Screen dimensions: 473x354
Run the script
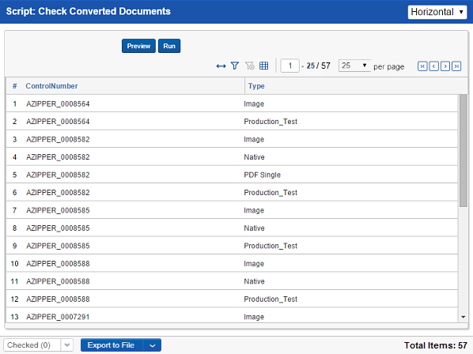[x=169, y=46]
